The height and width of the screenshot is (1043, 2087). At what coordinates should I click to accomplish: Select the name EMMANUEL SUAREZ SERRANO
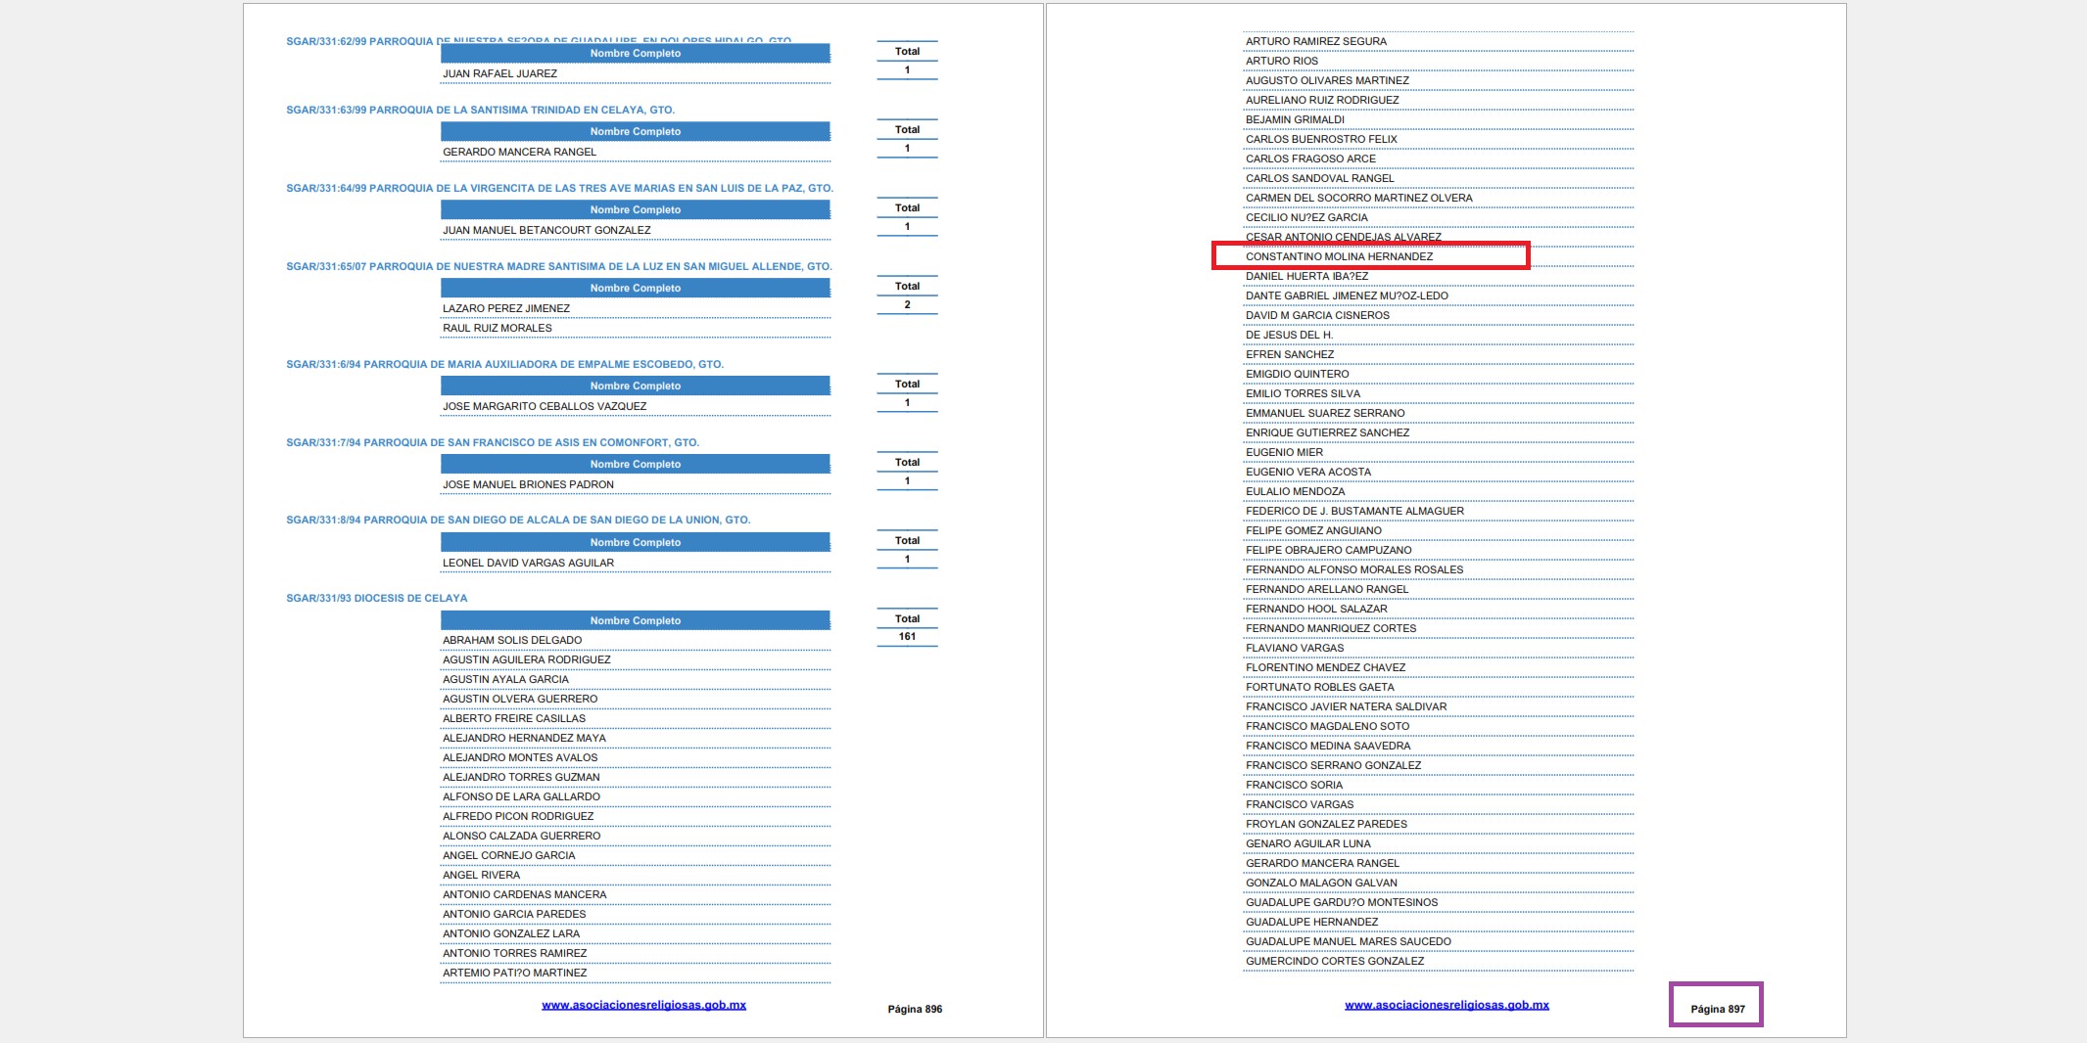click(x=1325, y=413)
